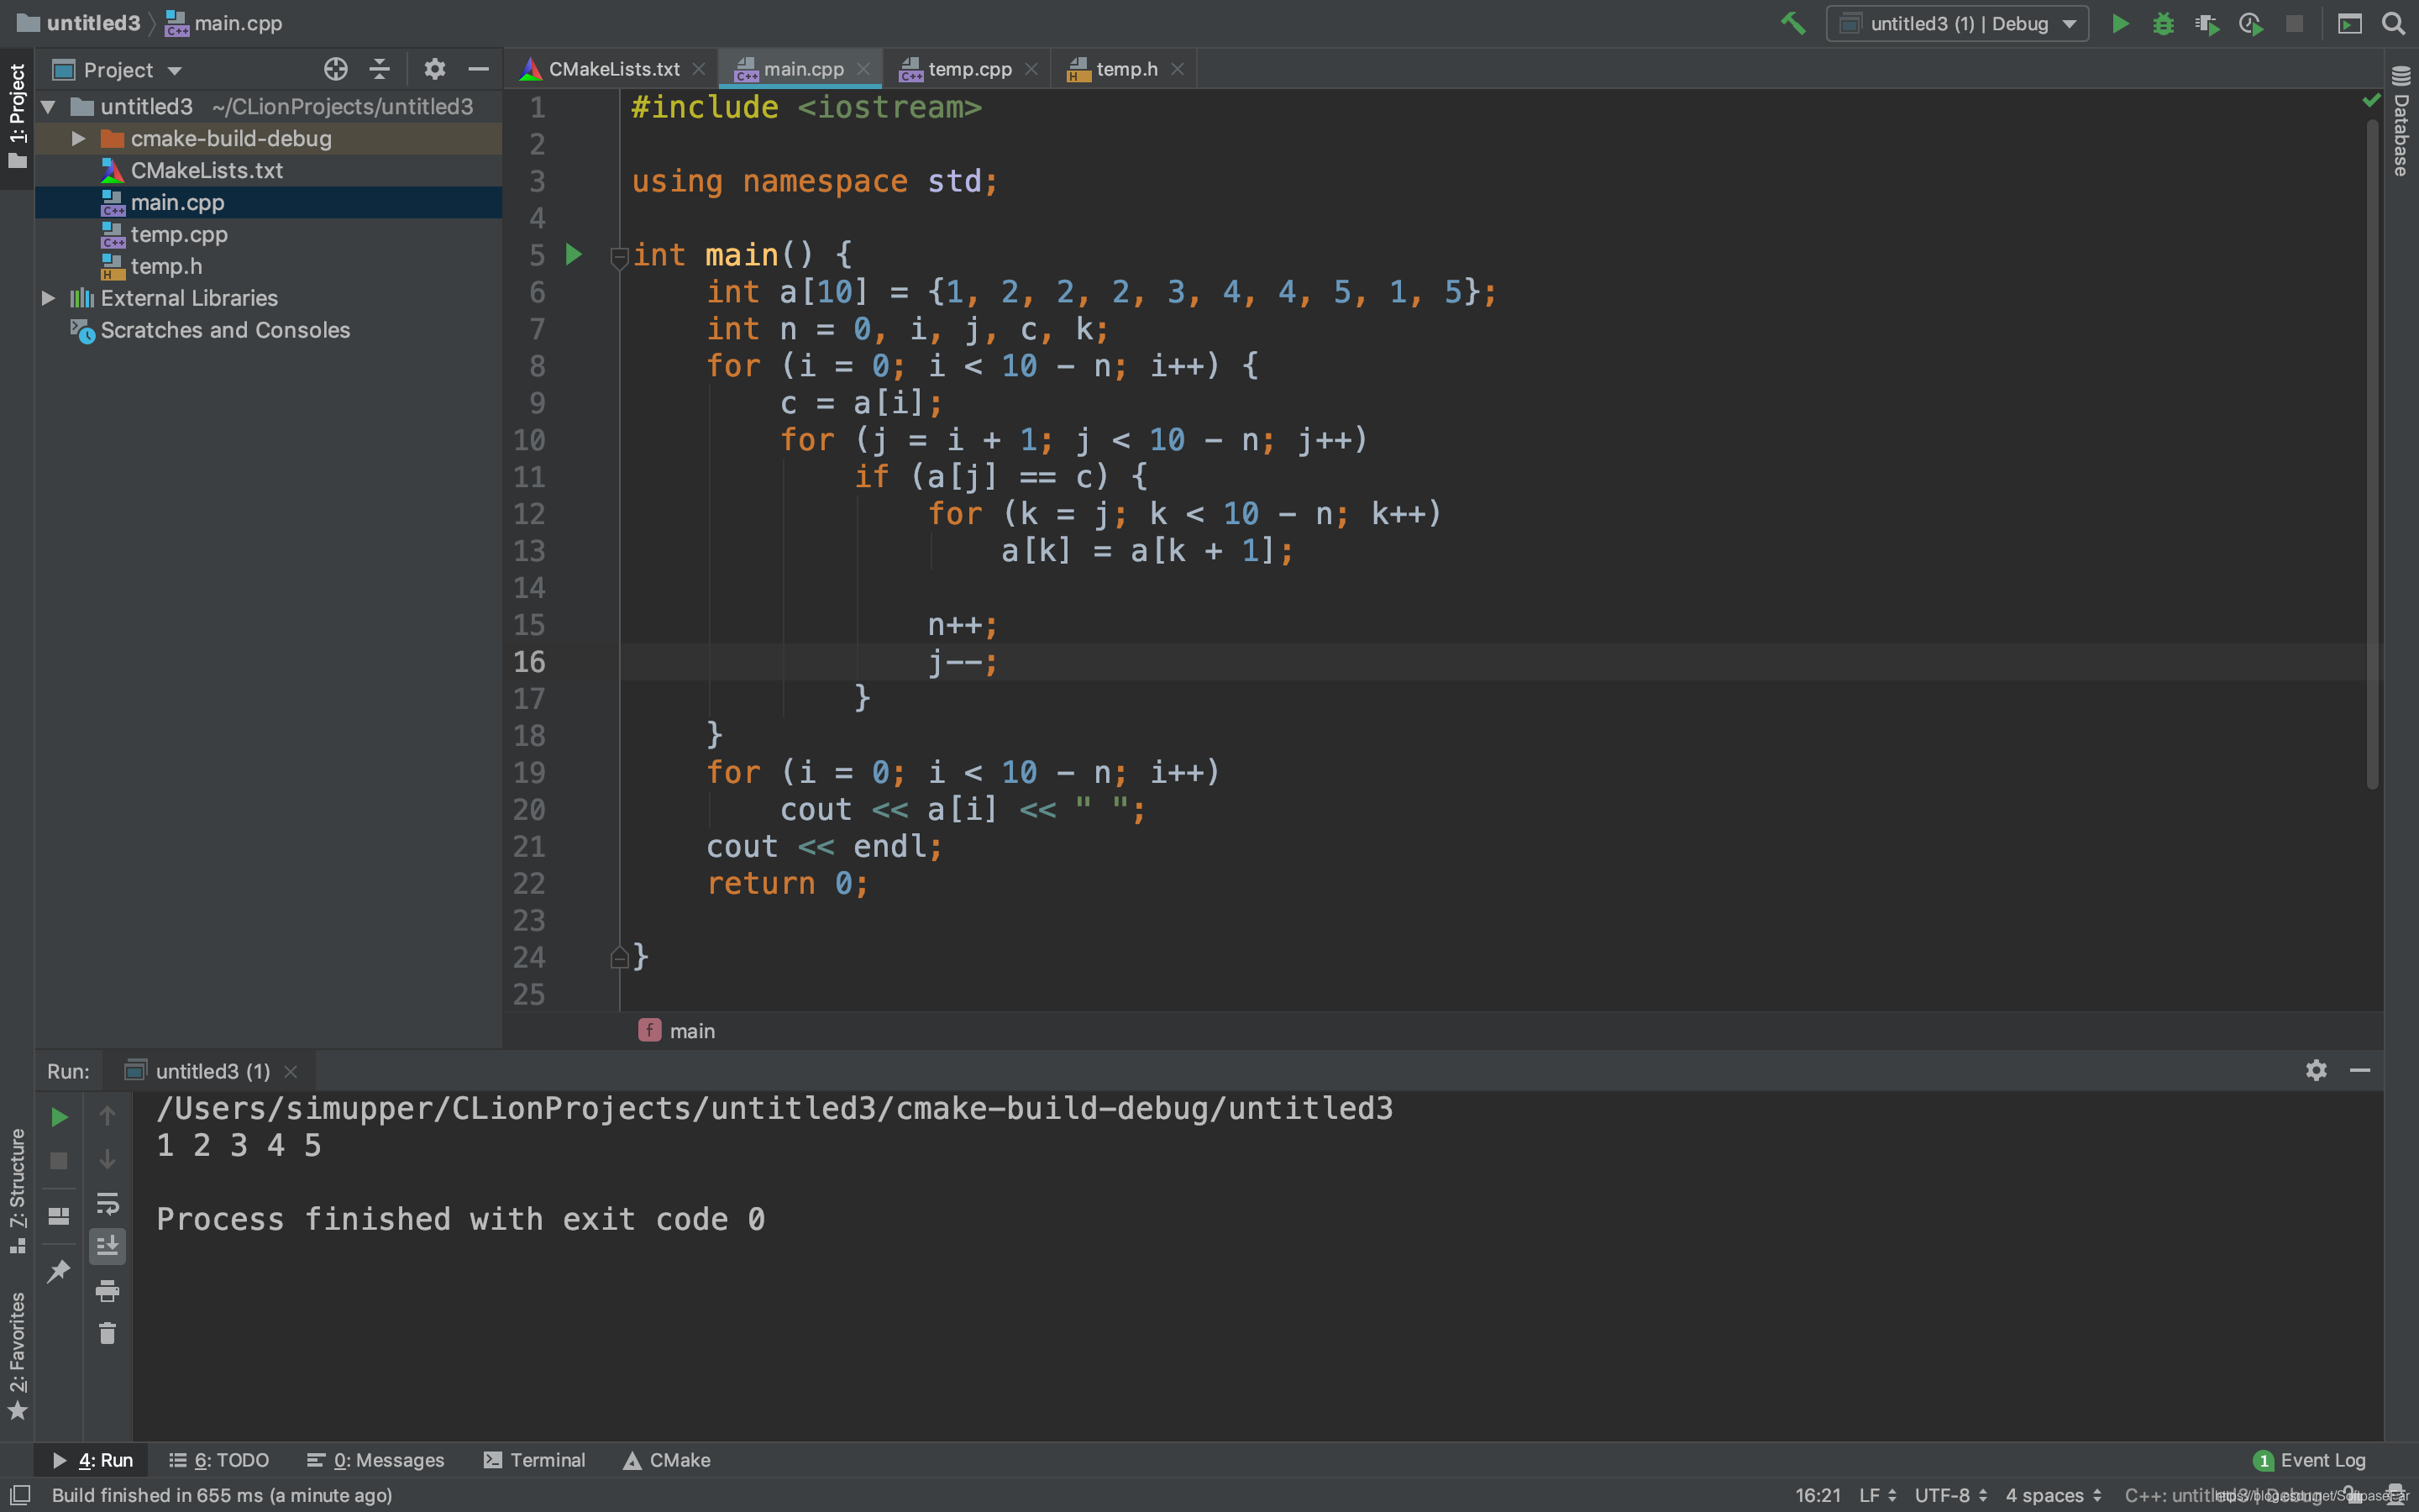Toggle the Pin Tab icon in Run panel
This screenshot has height=1512, width=2419.
59,1271
